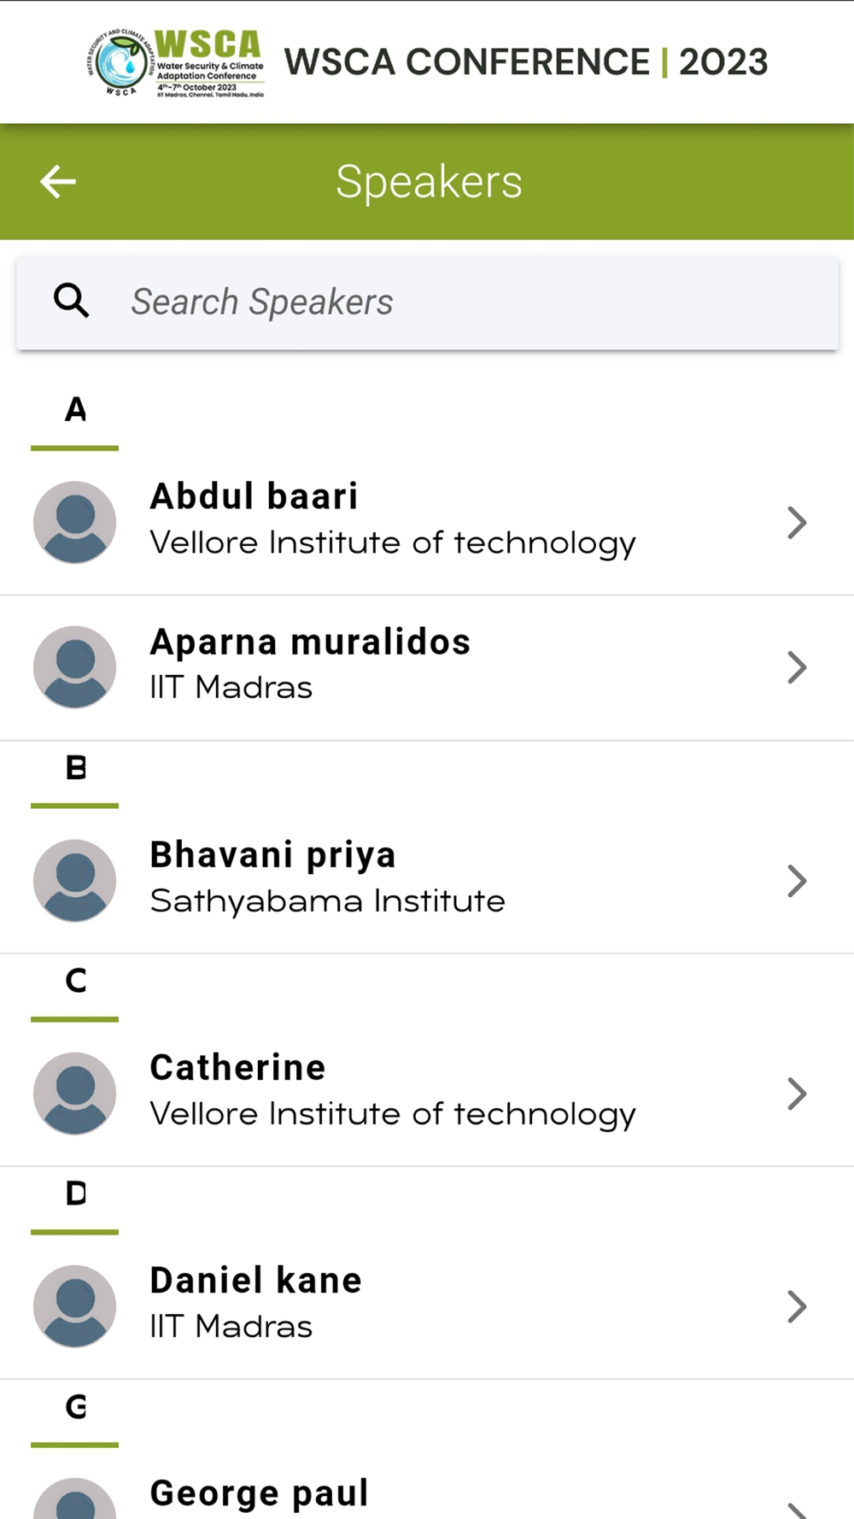This screenshot has width=854, height=1519.
Task: Open the WSCA conference logo
Action: pos(176,63)
